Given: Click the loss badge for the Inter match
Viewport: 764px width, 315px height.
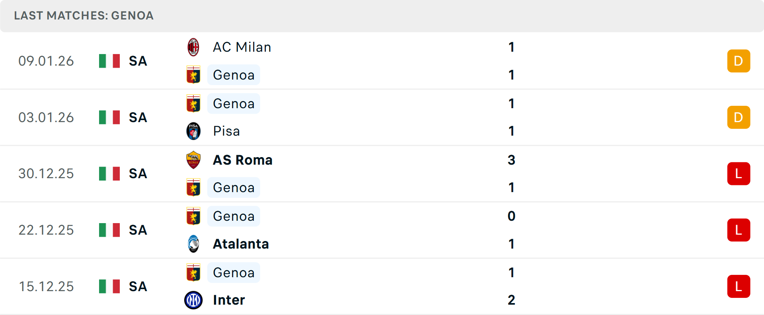Looking at the screenshot, I should [x=739, y=286].
